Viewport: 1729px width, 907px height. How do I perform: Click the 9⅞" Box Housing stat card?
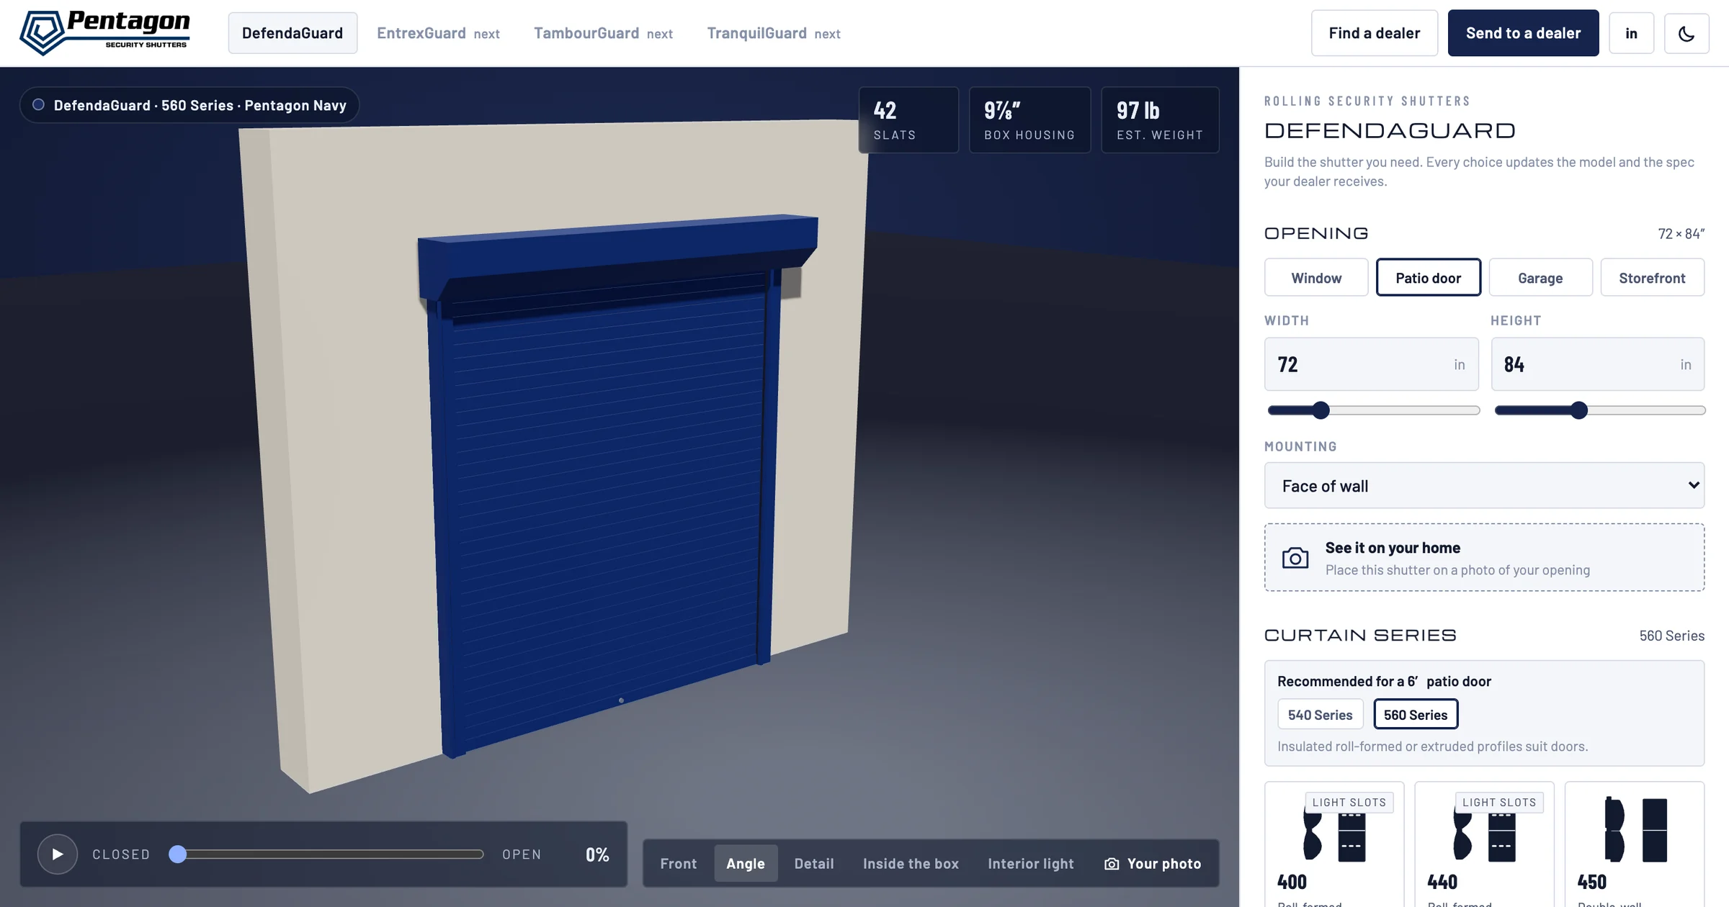coord(1029,120)
